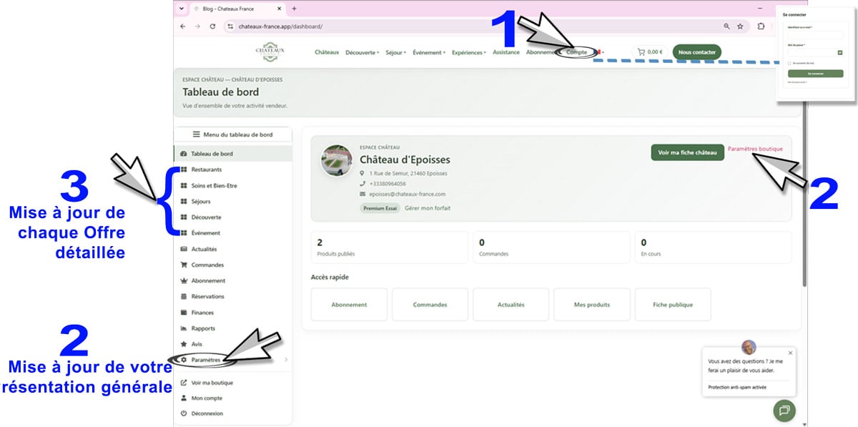Image resolution: width=858 pixels, height=427 pixels.
Task: Click the Voir ma boutique external-link icon
Action: point(184,383)
